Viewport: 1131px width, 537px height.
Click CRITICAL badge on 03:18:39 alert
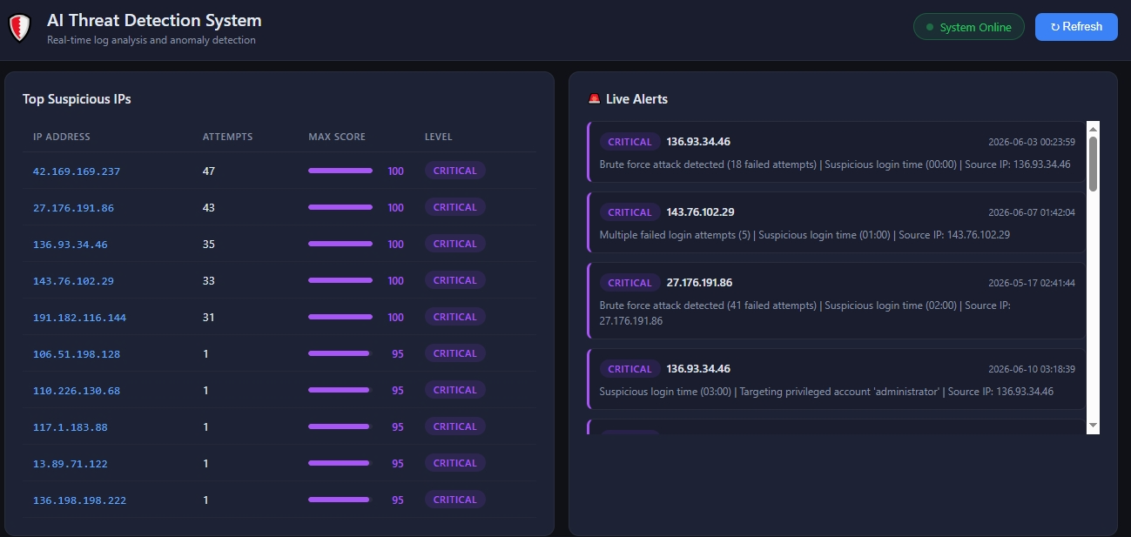[629, 369]
